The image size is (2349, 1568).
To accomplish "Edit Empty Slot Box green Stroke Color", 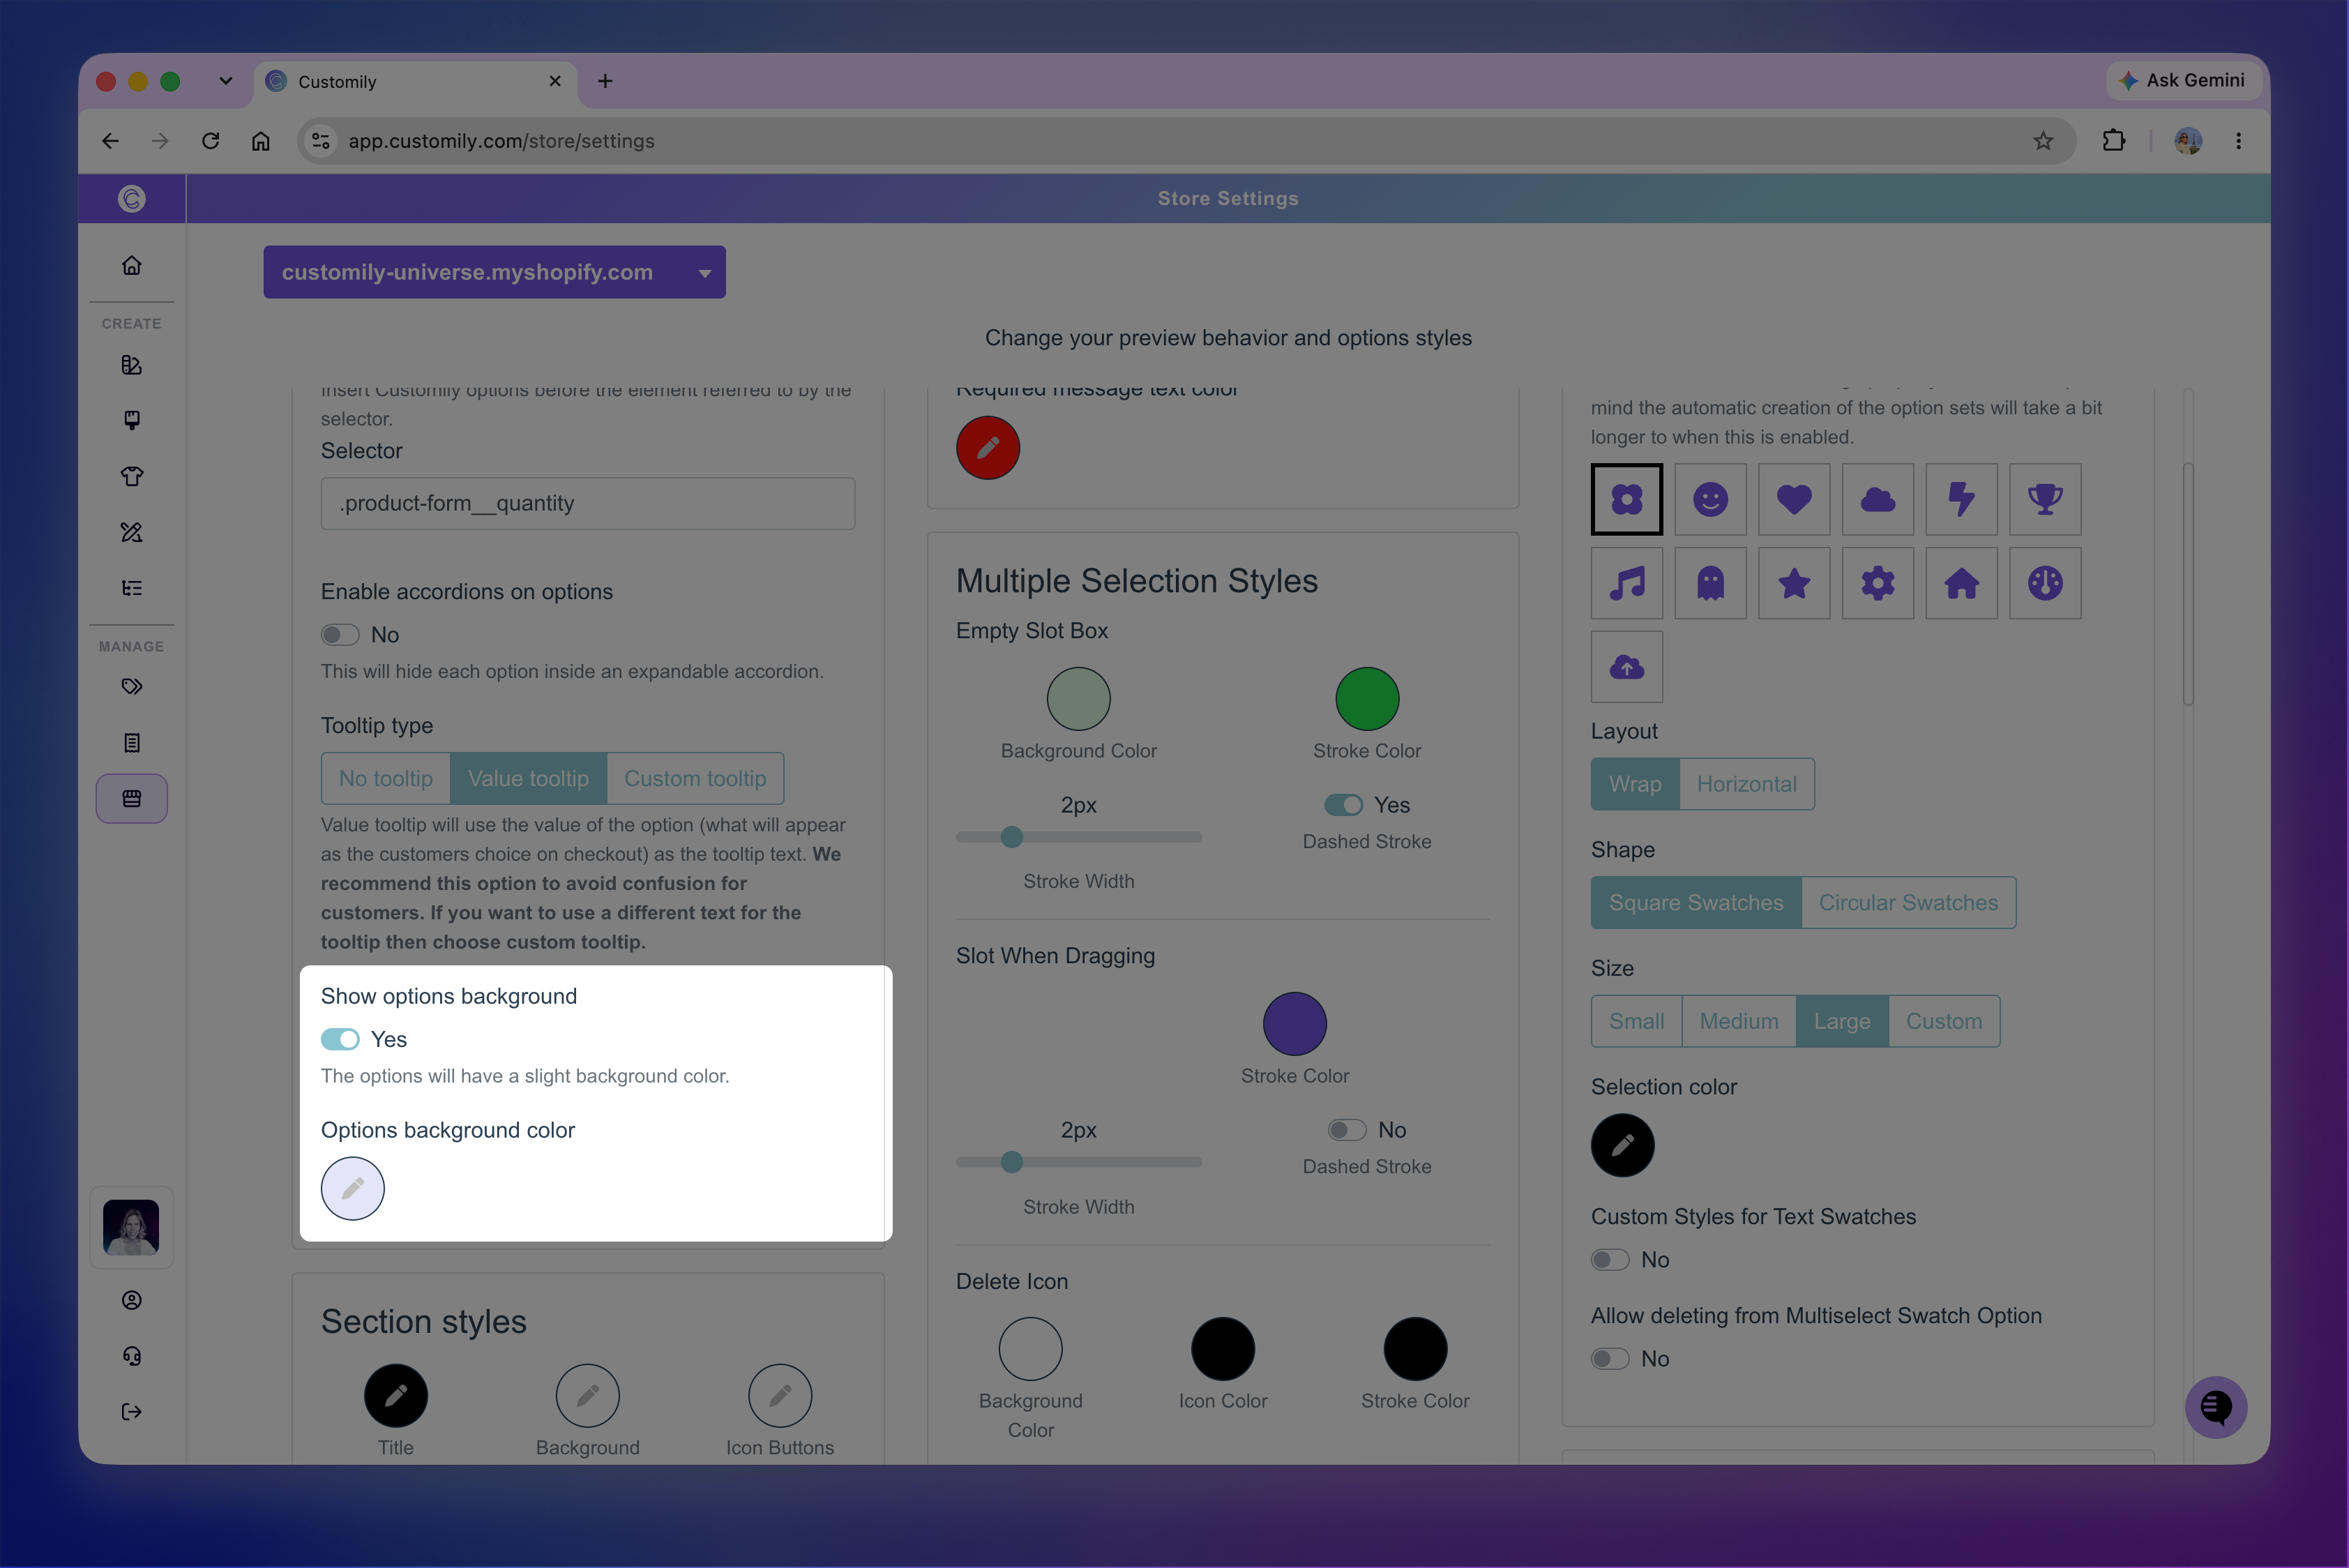I will click(x=1366, y=698).
